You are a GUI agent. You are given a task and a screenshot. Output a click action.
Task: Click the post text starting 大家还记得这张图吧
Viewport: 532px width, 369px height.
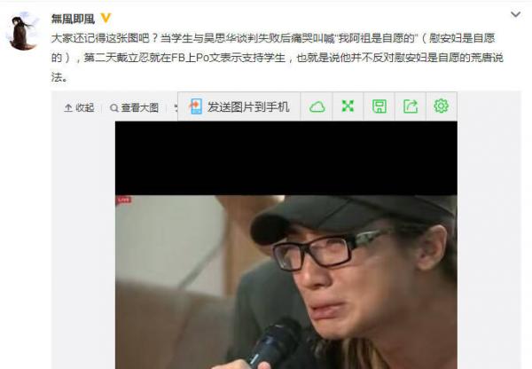click(x=278, y=58)
